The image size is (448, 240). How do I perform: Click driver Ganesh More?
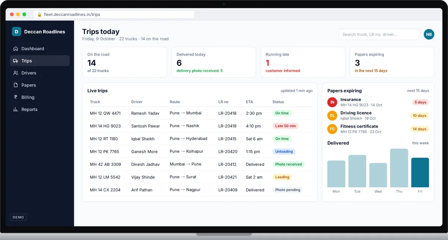coord(144,151)
